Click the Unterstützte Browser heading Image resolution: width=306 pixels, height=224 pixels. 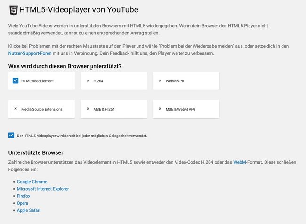(x=36, y=152)
